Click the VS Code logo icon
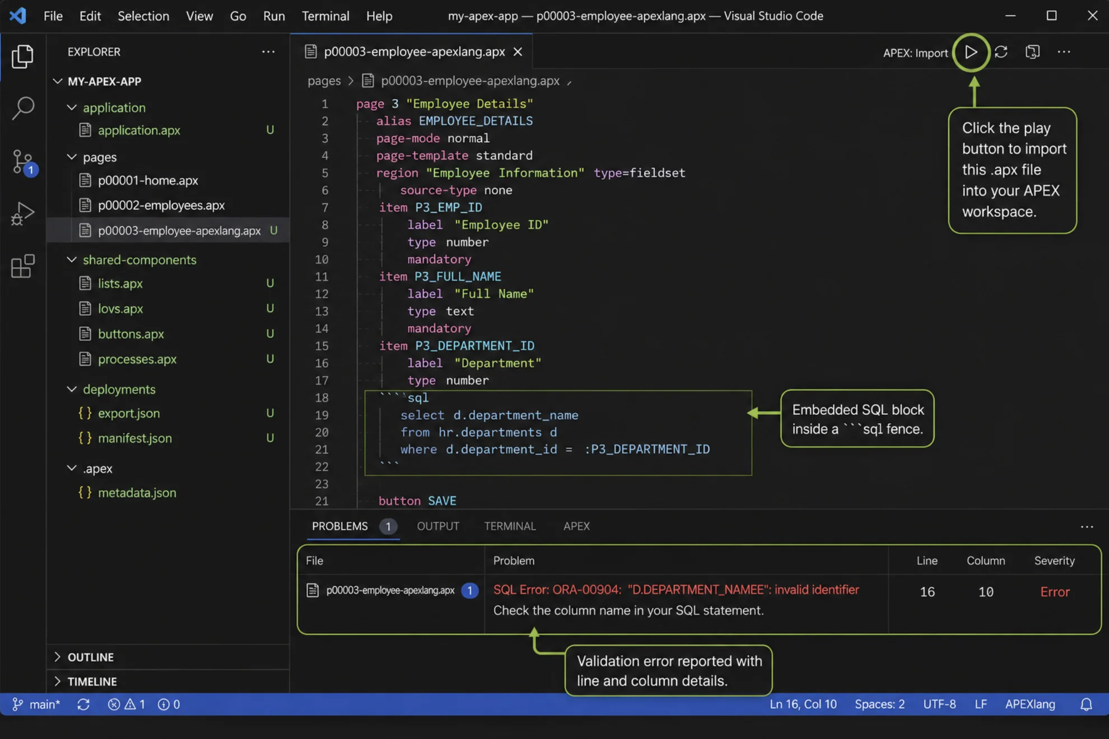Image resolution: width=1109 pixels, height=739 pixels. [18, 15]
